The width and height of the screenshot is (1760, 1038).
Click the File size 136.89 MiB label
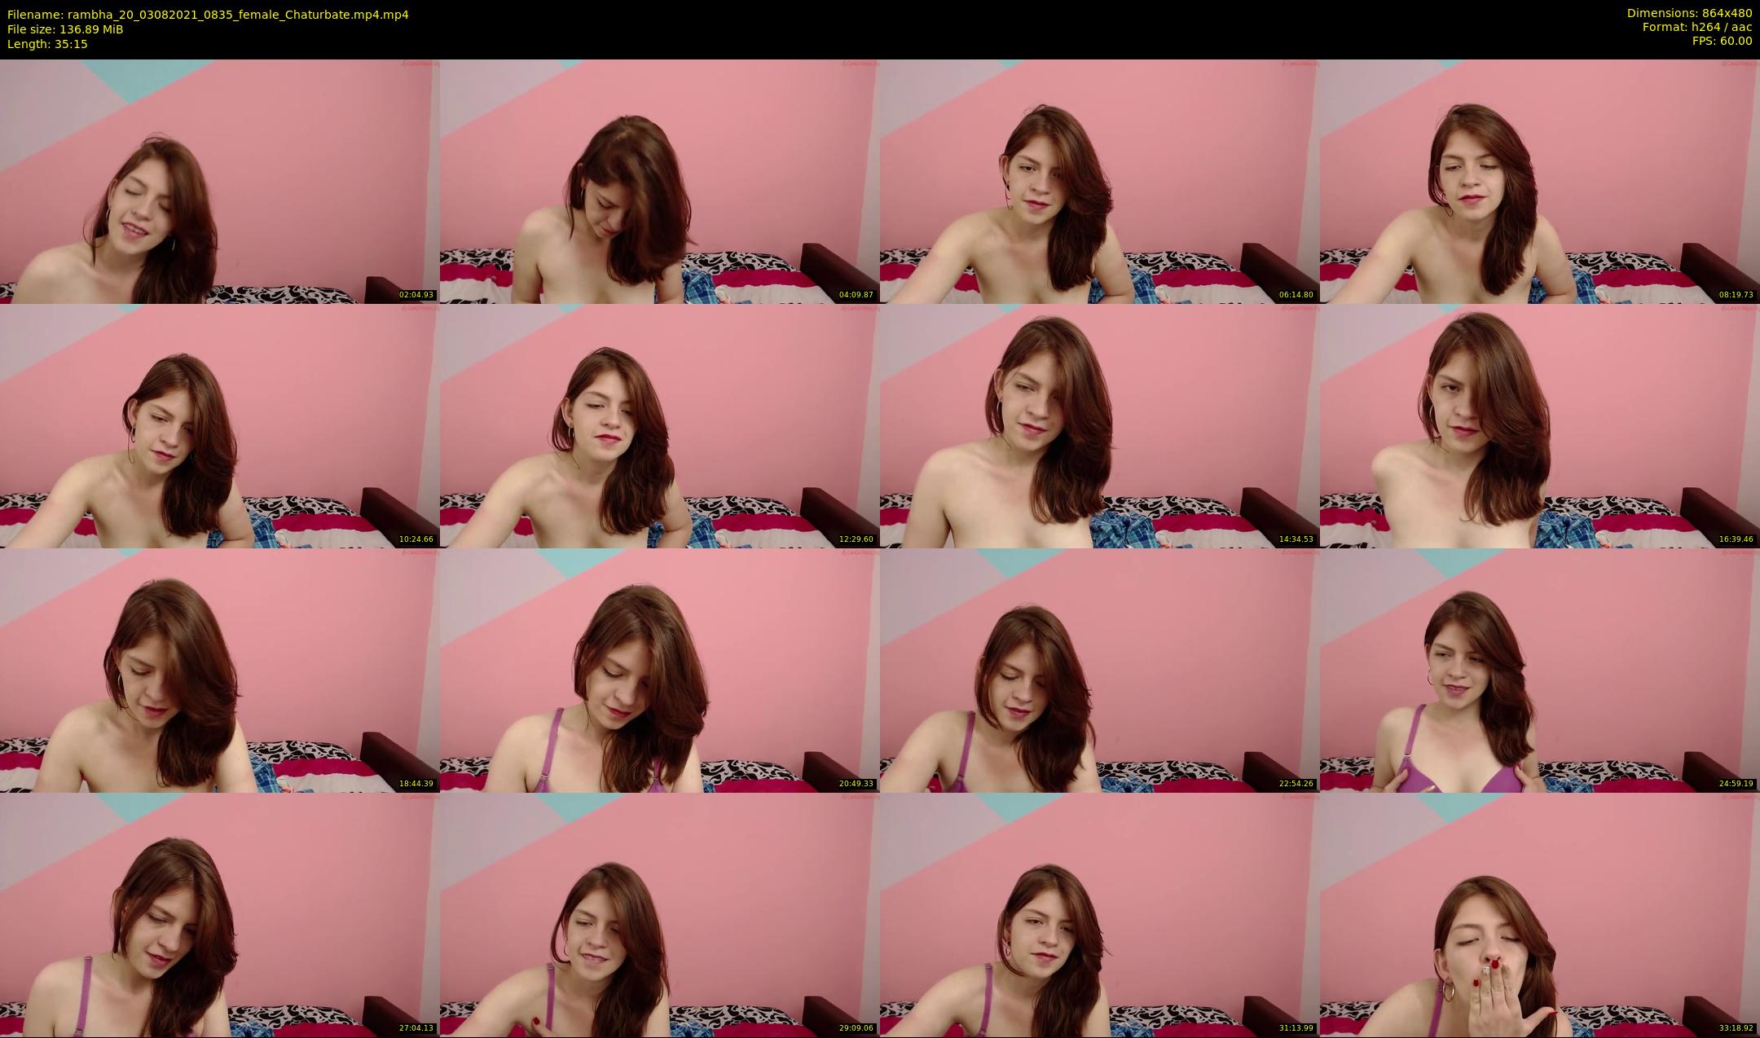click(65, 29)
